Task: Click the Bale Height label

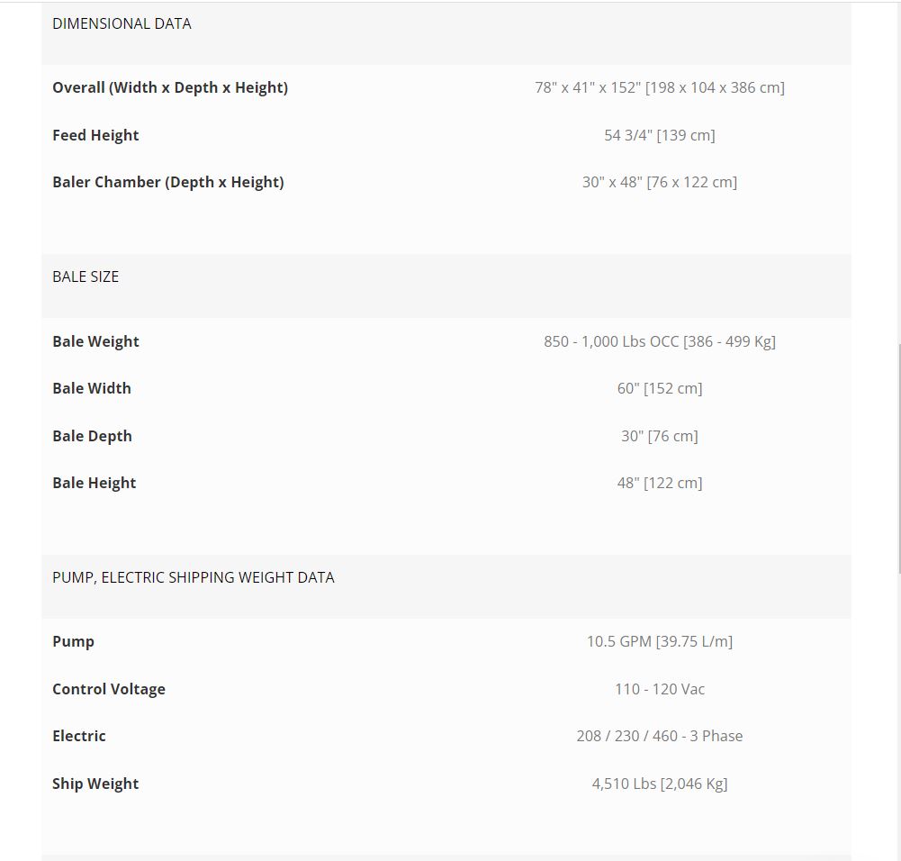Action: 95,483
